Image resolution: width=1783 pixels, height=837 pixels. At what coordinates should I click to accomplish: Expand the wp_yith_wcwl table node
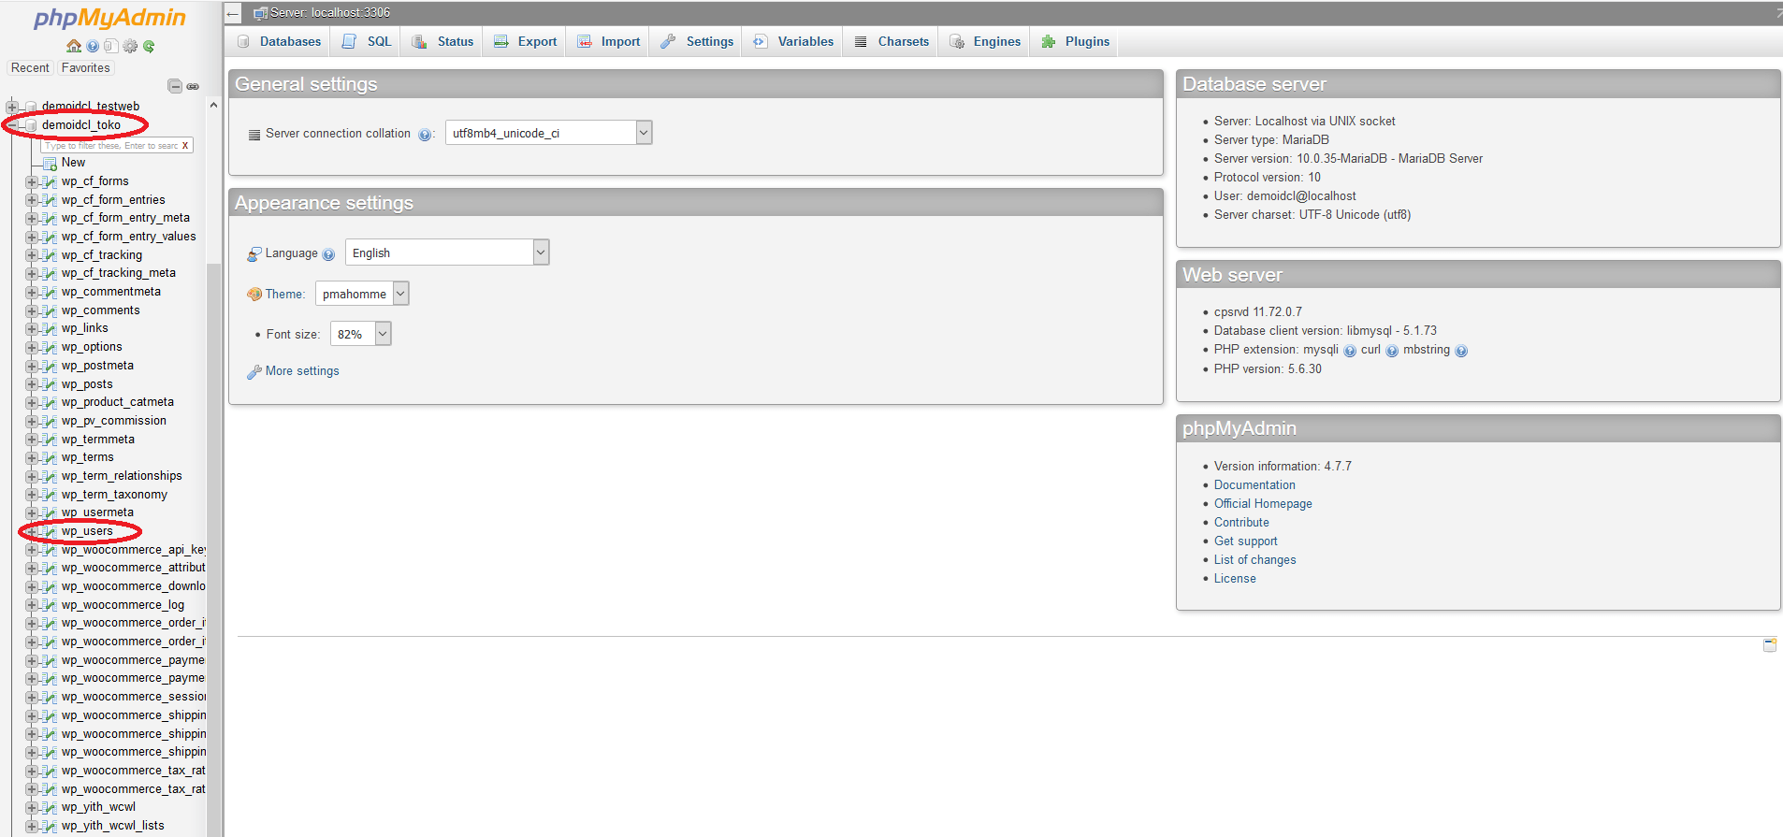point(32,807)
